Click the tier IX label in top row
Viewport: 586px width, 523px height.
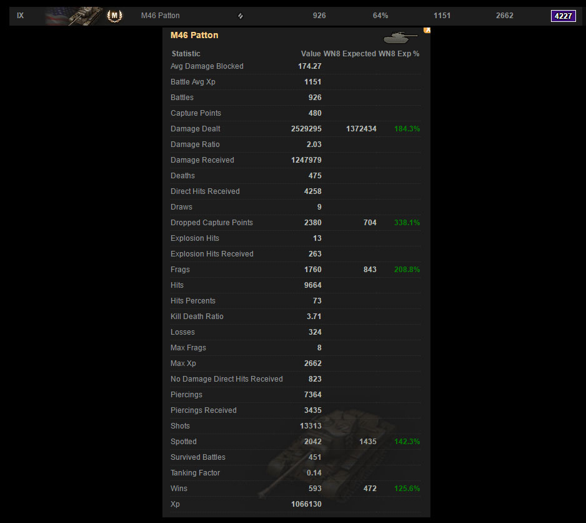(21, 16)
